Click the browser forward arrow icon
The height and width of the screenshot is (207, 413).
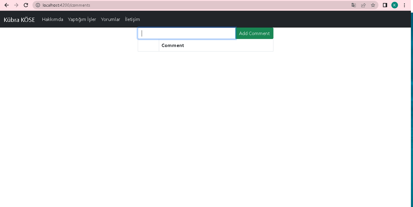16,5
